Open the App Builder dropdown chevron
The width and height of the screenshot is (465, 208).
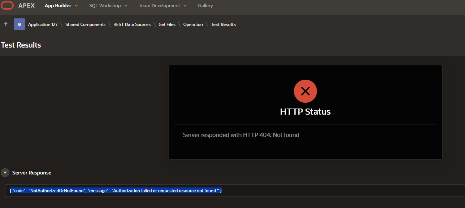(76, 6)
